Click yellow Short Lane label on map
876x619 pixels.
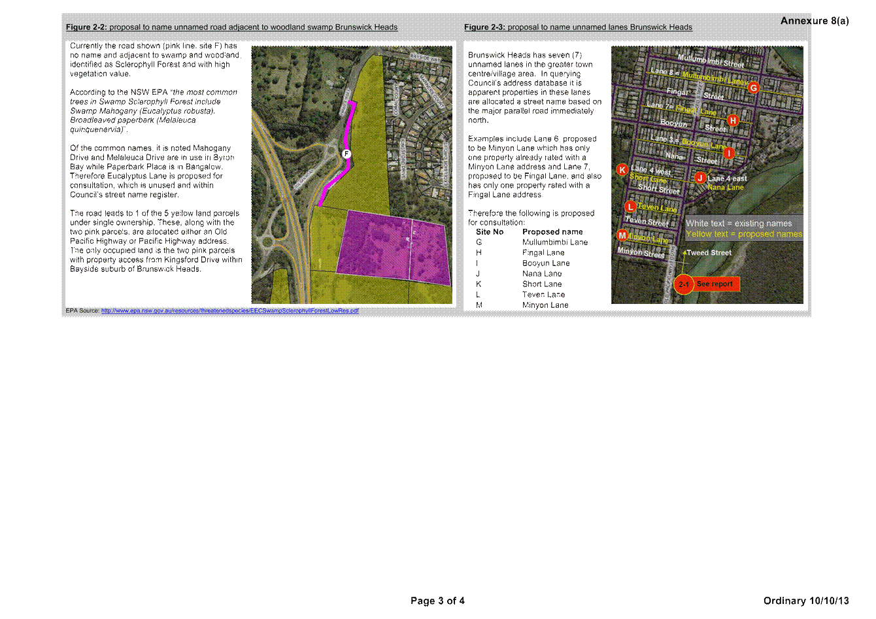649,178
